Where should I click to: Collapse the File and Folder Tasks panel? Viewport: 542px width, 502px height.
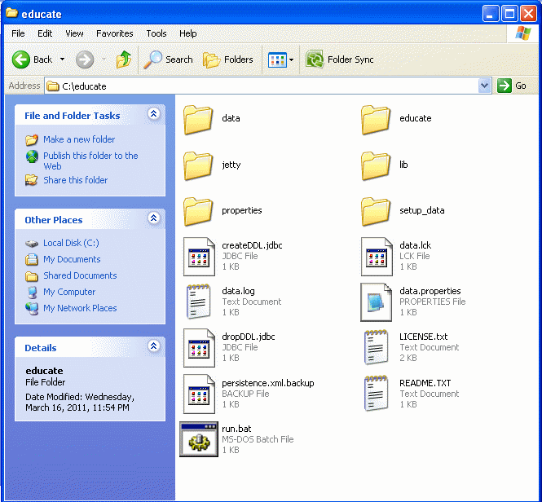153,115
